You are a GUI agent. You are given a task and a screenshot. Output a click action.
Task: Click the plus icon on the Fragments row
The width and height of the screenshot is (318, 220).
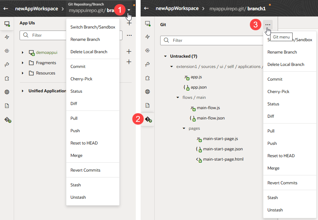click(129, 62)
